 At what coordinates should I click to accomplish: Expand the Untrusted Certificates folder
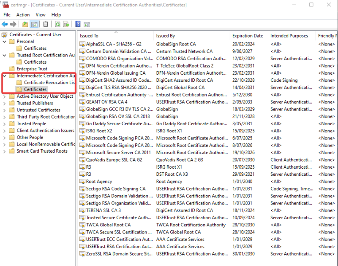pyautogui.click(x=5, y=110)
